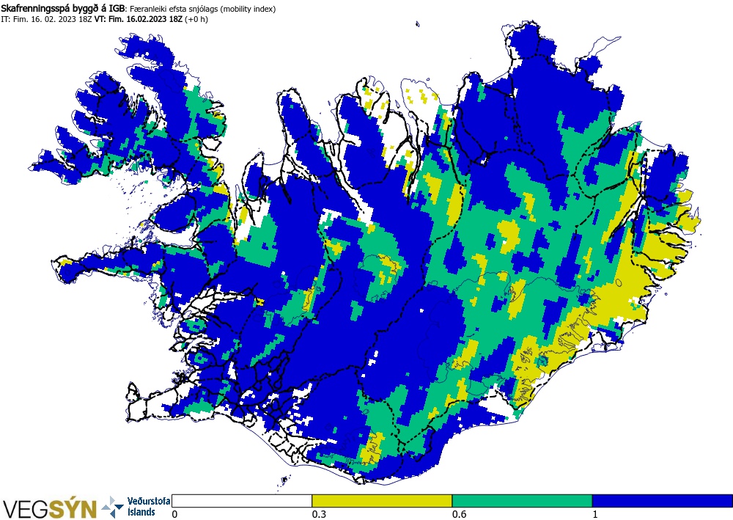Click the green 0.6–1 legend color segment
The image size is (733, 520).
point(522,501)
